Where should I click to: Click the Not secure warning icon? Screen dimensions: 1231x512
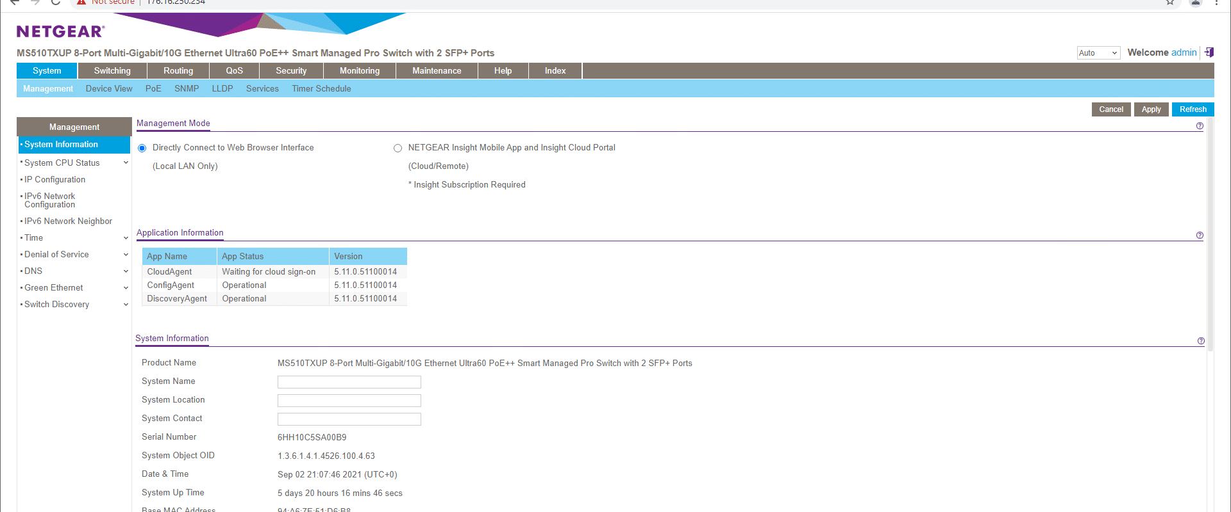pyautogui.click(x=81, y=2)
